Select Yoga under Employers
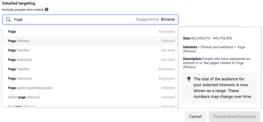Image resolution: width=263 pixels, height=122 pixels. tap(90, 31)
